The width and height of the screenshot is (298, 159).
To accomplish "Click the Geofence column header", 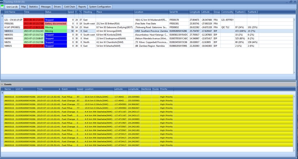I will point(146,89).
